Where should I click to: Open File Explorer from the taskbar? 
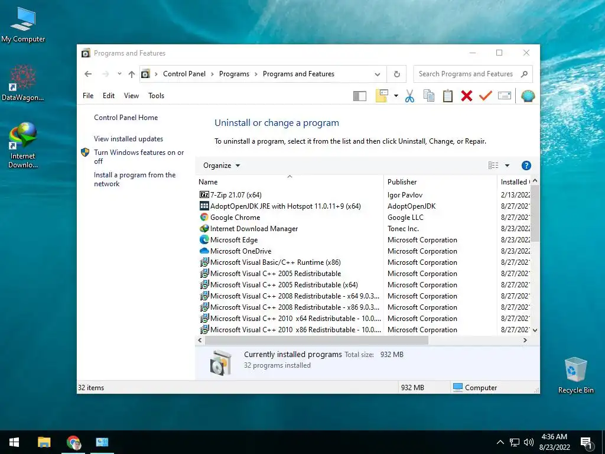click(x=44, y=442)
